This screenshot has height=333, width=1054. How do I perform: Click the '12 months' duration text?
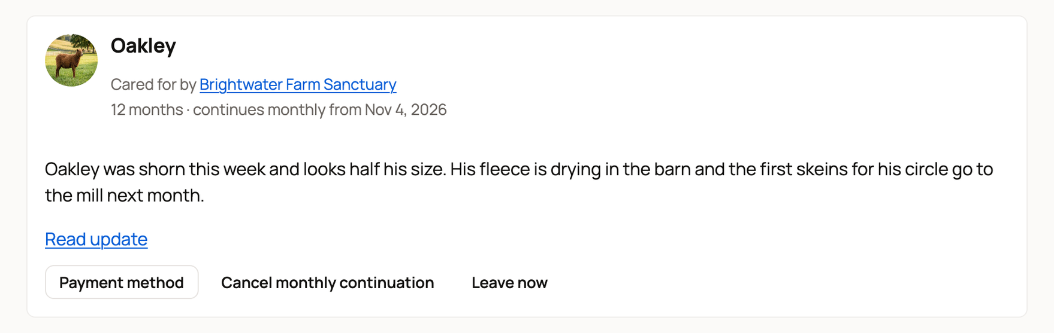(x=147, y=110)
